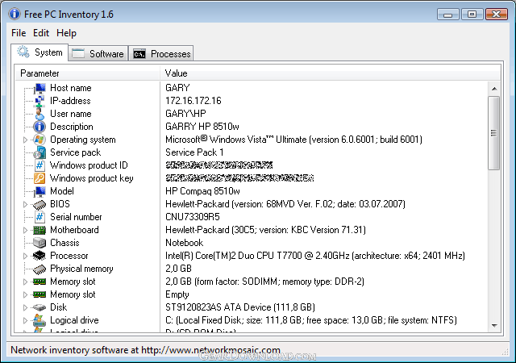Click the icon of the 2,0 GB Memory slot

[40, 282]
